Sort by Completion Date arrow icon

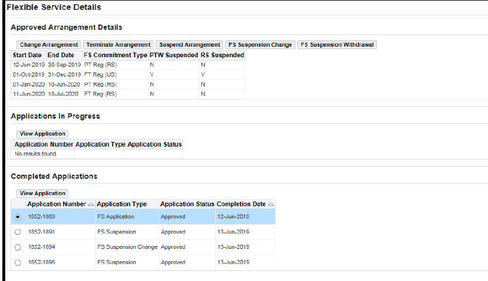coord(270,204)
